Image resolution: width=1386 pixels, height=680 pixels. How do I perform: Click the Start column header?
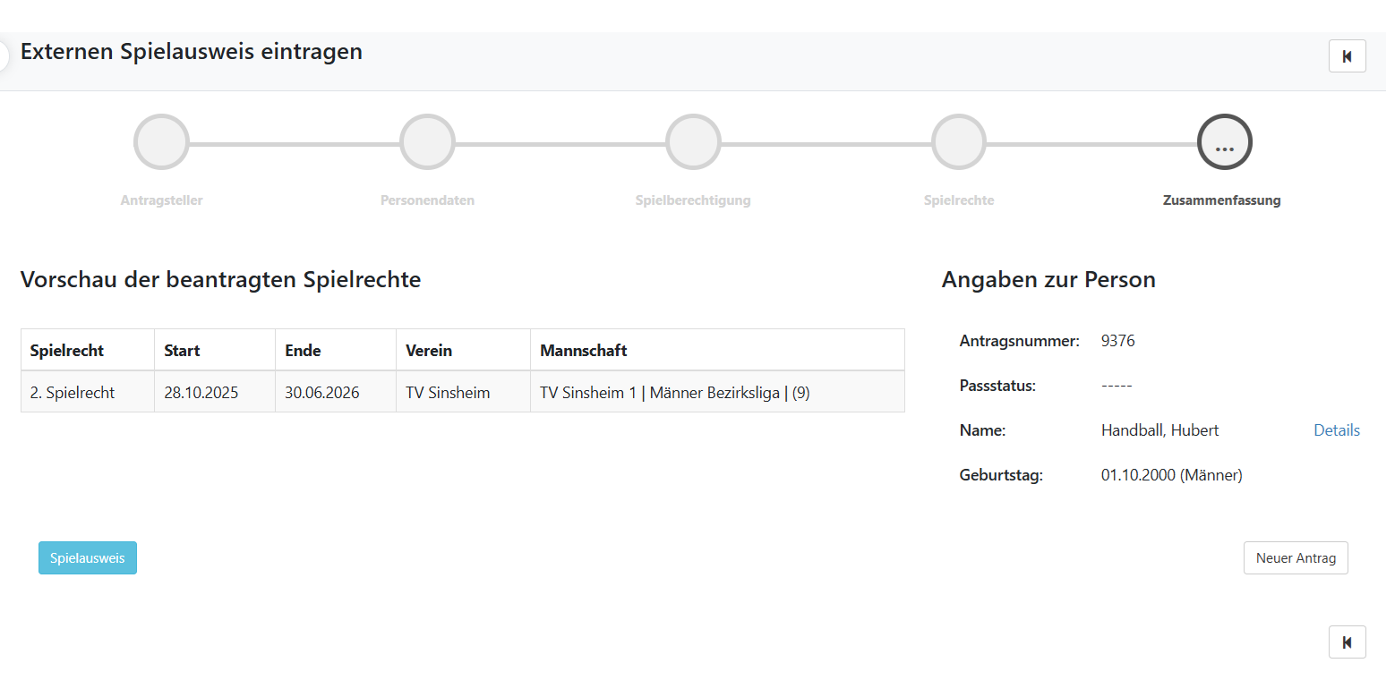(182, 351)
